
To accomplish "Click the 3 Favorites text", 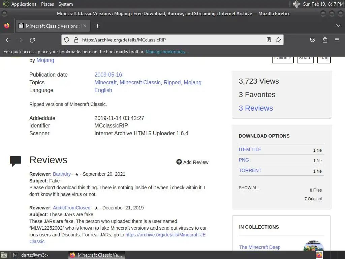I will tap(257, 95).
